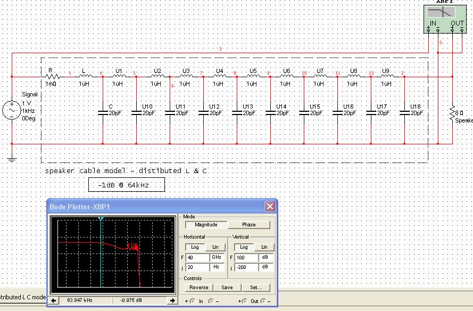
Task: Click the Reverse button
Action: (199, 288)
